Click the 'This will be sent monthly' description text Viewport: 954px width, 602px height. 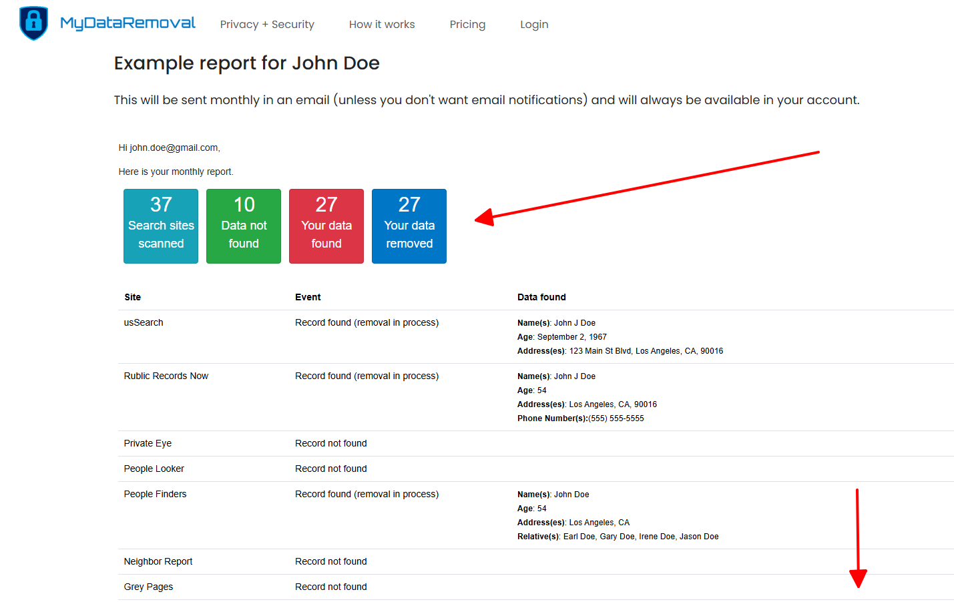[487, 100]
